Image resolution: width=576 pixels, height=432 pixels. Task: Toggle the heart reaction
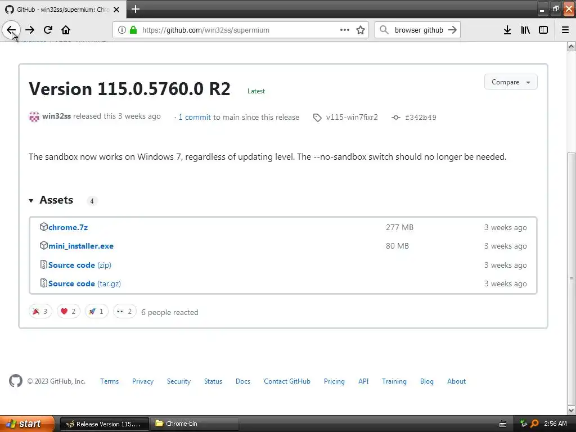(x=68, y=312)
